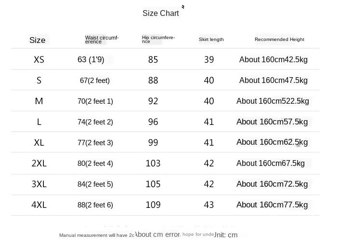The height and width of the screenshot is (246, 340).
Task: Click the Size Chart title
Action: pyautogui.click(x=161, y=13)
